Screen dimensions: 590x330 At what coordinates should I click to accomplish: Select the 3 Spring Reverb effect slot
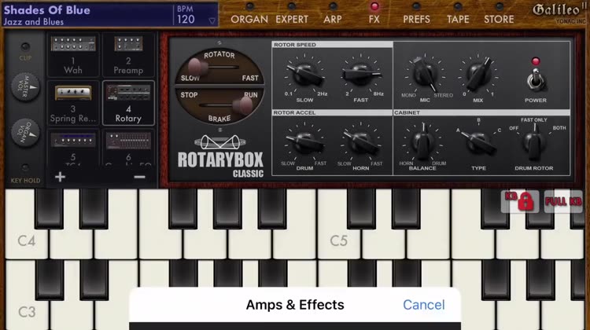click(x=73, y=104)
